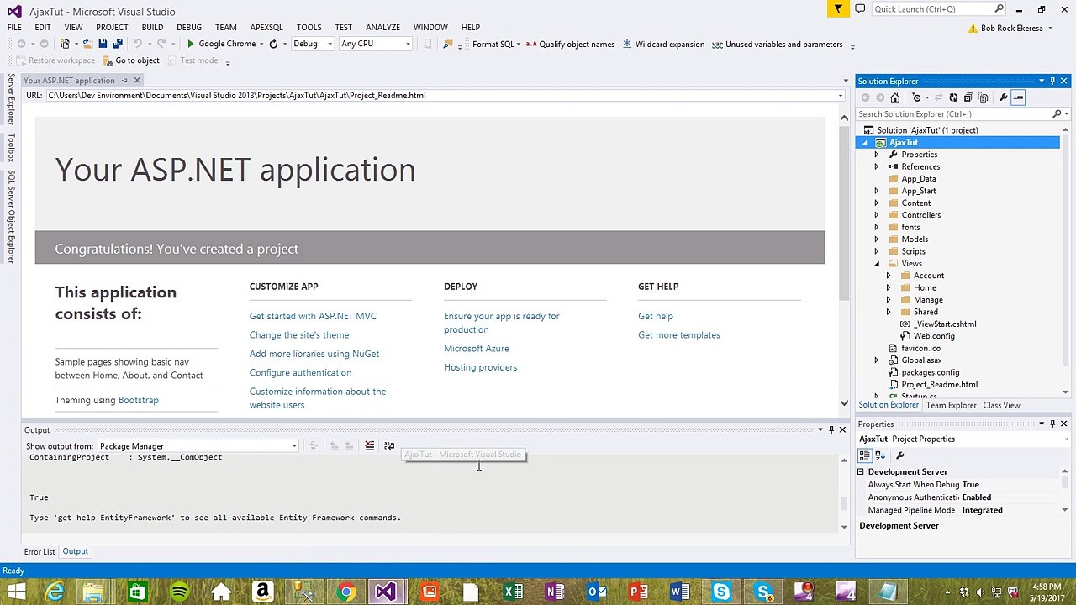Click the Quick Launch search box
The width and height of the screenshot is (1076, 605).
click(938, 9)
